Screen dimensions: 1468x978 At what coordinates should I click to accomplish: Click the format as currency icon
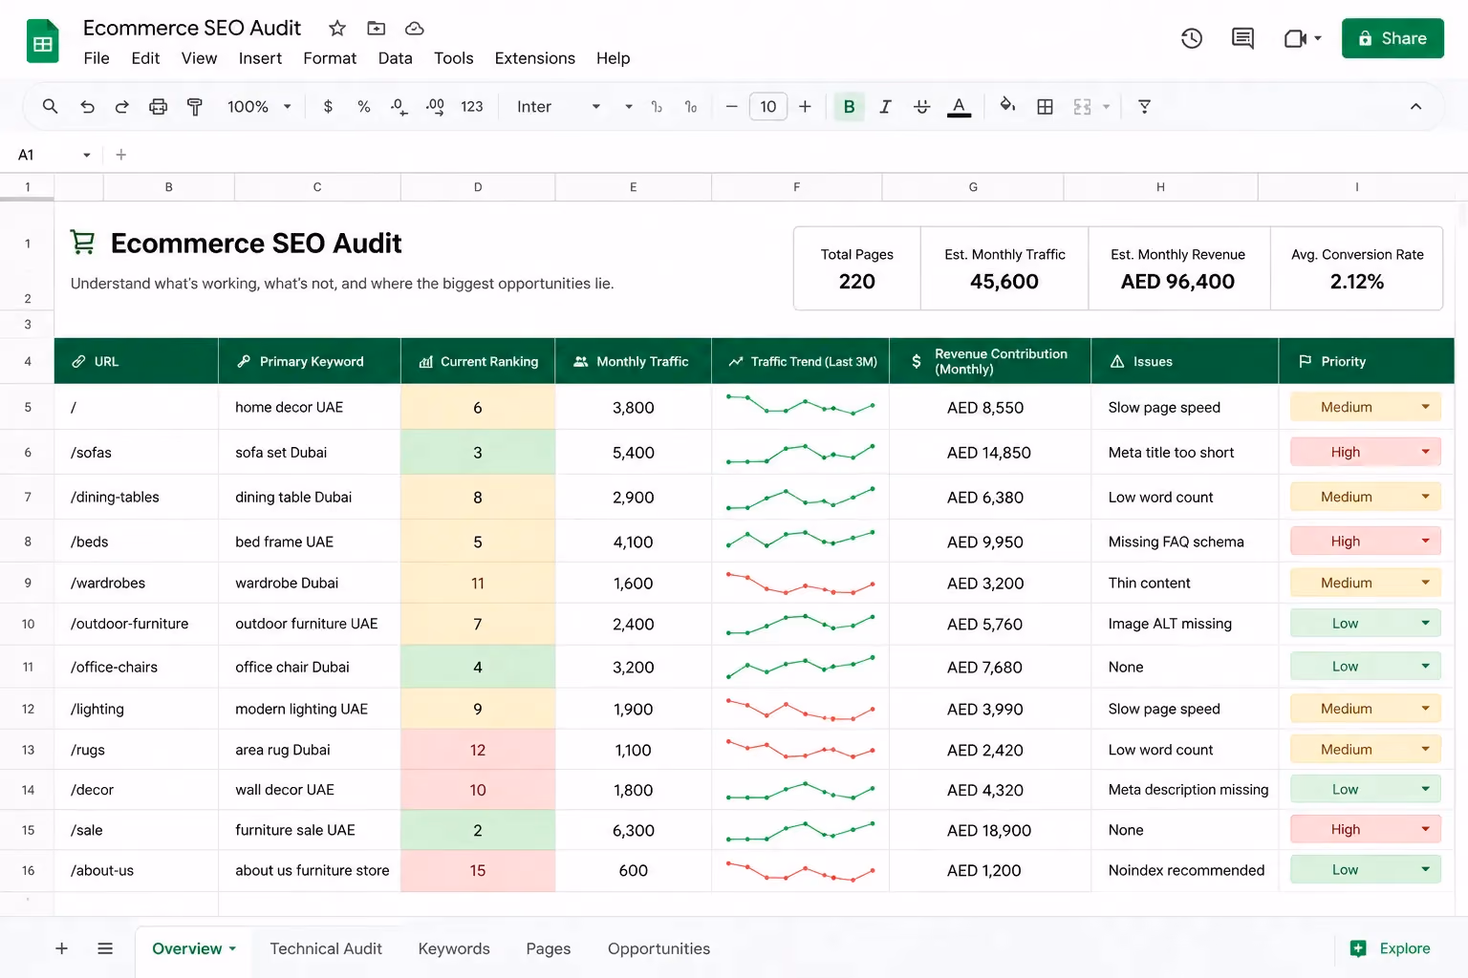[328, 107]
